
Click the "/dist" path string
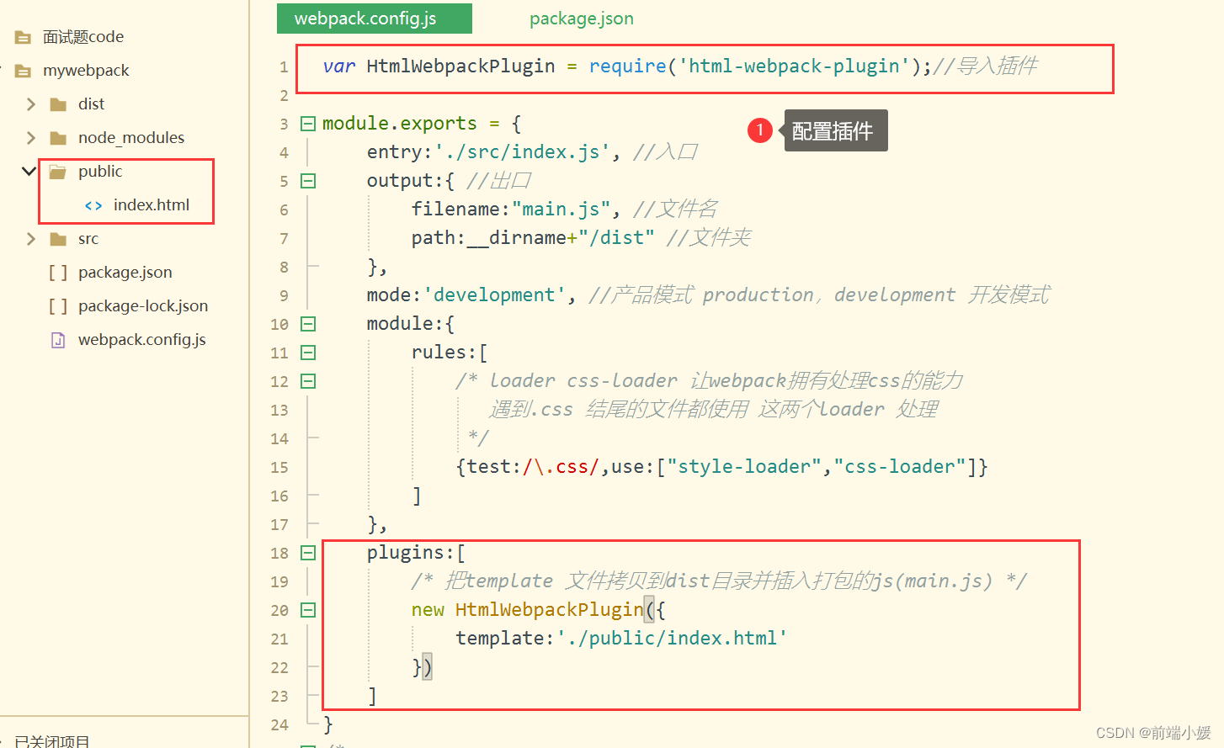pyautogui.click(x=616, y=238)
